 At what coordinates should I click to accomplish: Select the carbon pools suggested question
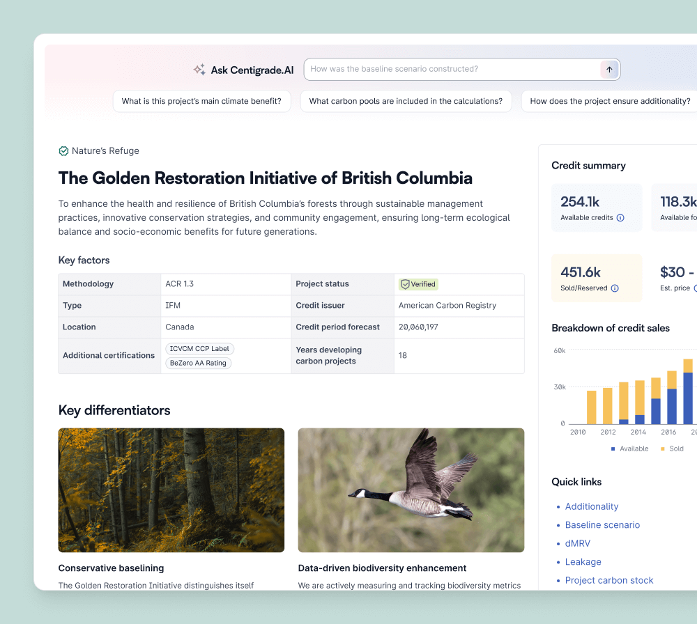pyautogui.click(x=406, y=101)
